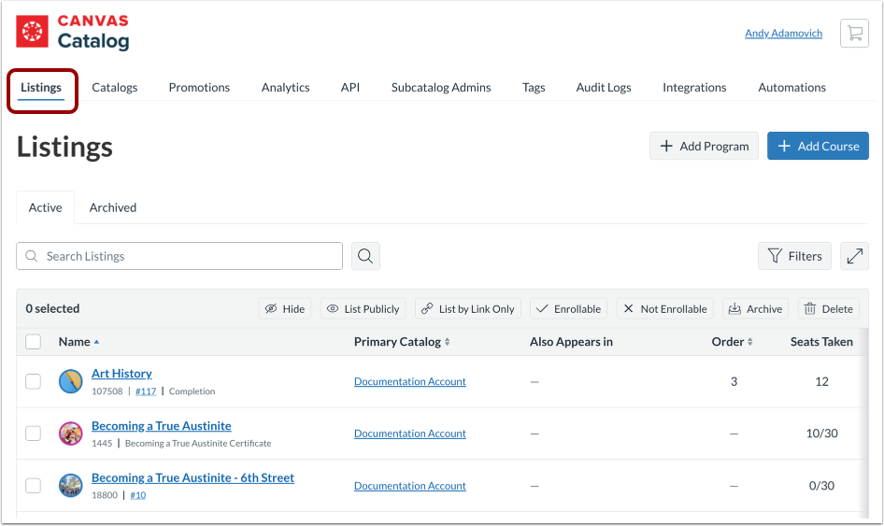Open the Analytics menu item
The width and height of the screenshot is (884, 526).
click(x=285, y=87)
